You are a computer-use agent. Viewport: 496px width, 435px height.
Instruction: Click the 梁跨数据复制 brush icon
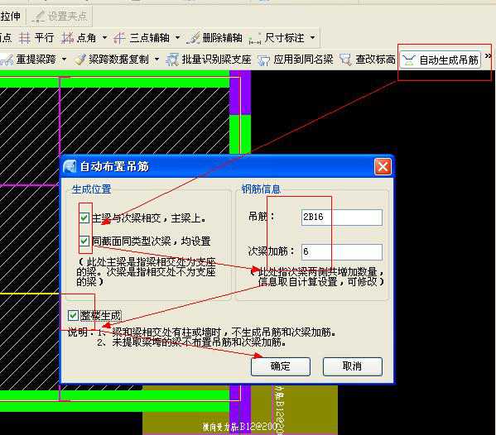pos(80,59)
